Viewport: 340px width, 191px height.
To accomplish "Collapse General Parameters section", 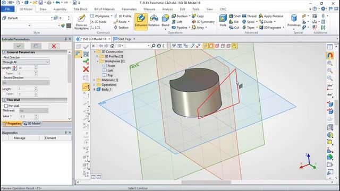I will point(4,52).
